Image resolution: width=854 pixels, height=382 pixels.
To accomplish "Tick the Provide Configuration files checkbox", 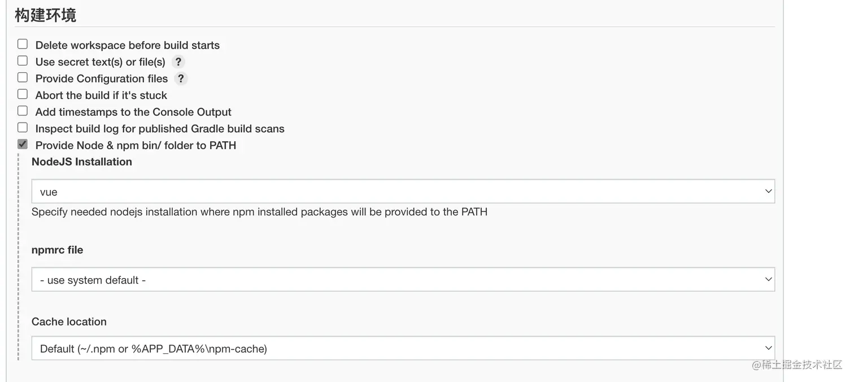I will click(23, 77).
